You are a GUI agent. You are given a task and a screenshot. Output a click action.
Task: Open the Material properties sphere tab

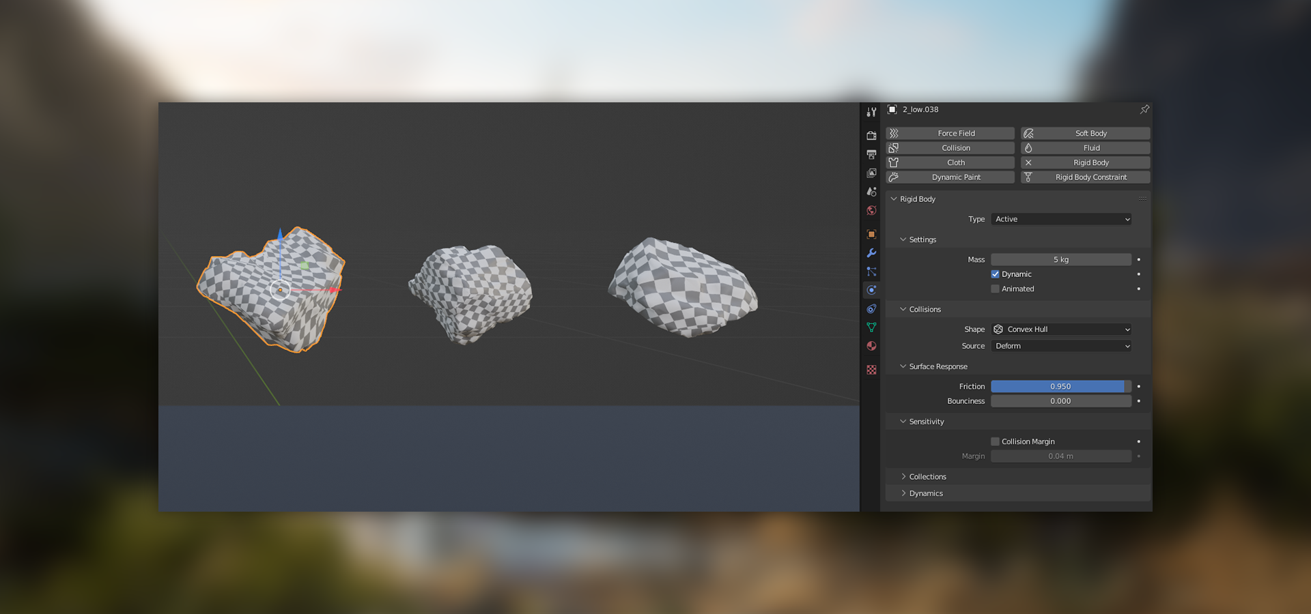(x=871, y=346)
